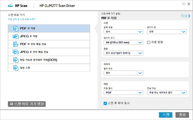Viewport: 193px width, 120px height.
Task: Click the 일상 스캔 shortcut icon
Action: click(15, 68)
